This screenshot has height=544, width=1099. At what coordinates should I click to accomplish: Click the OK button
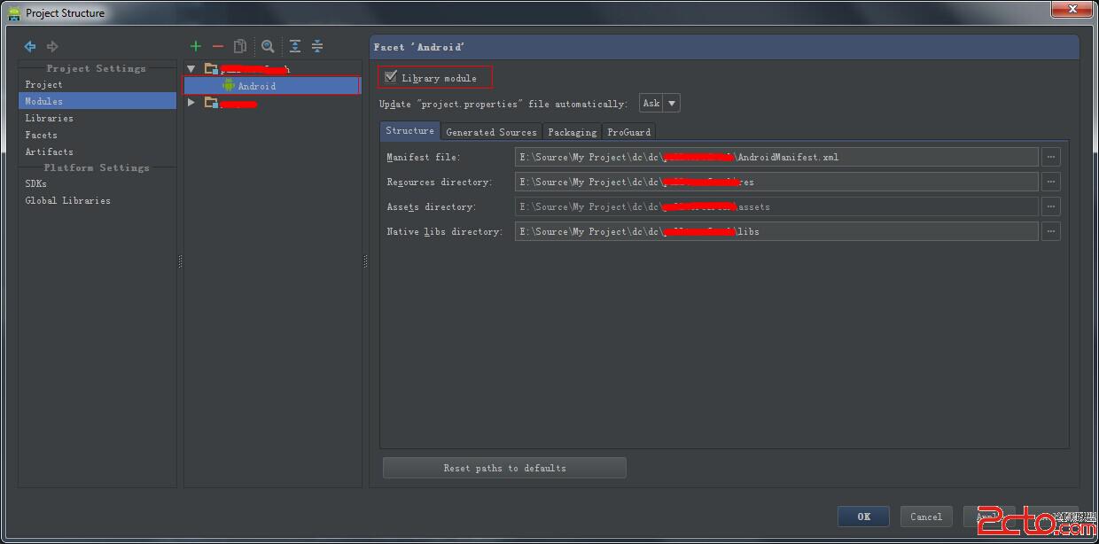tap(864, 517)
